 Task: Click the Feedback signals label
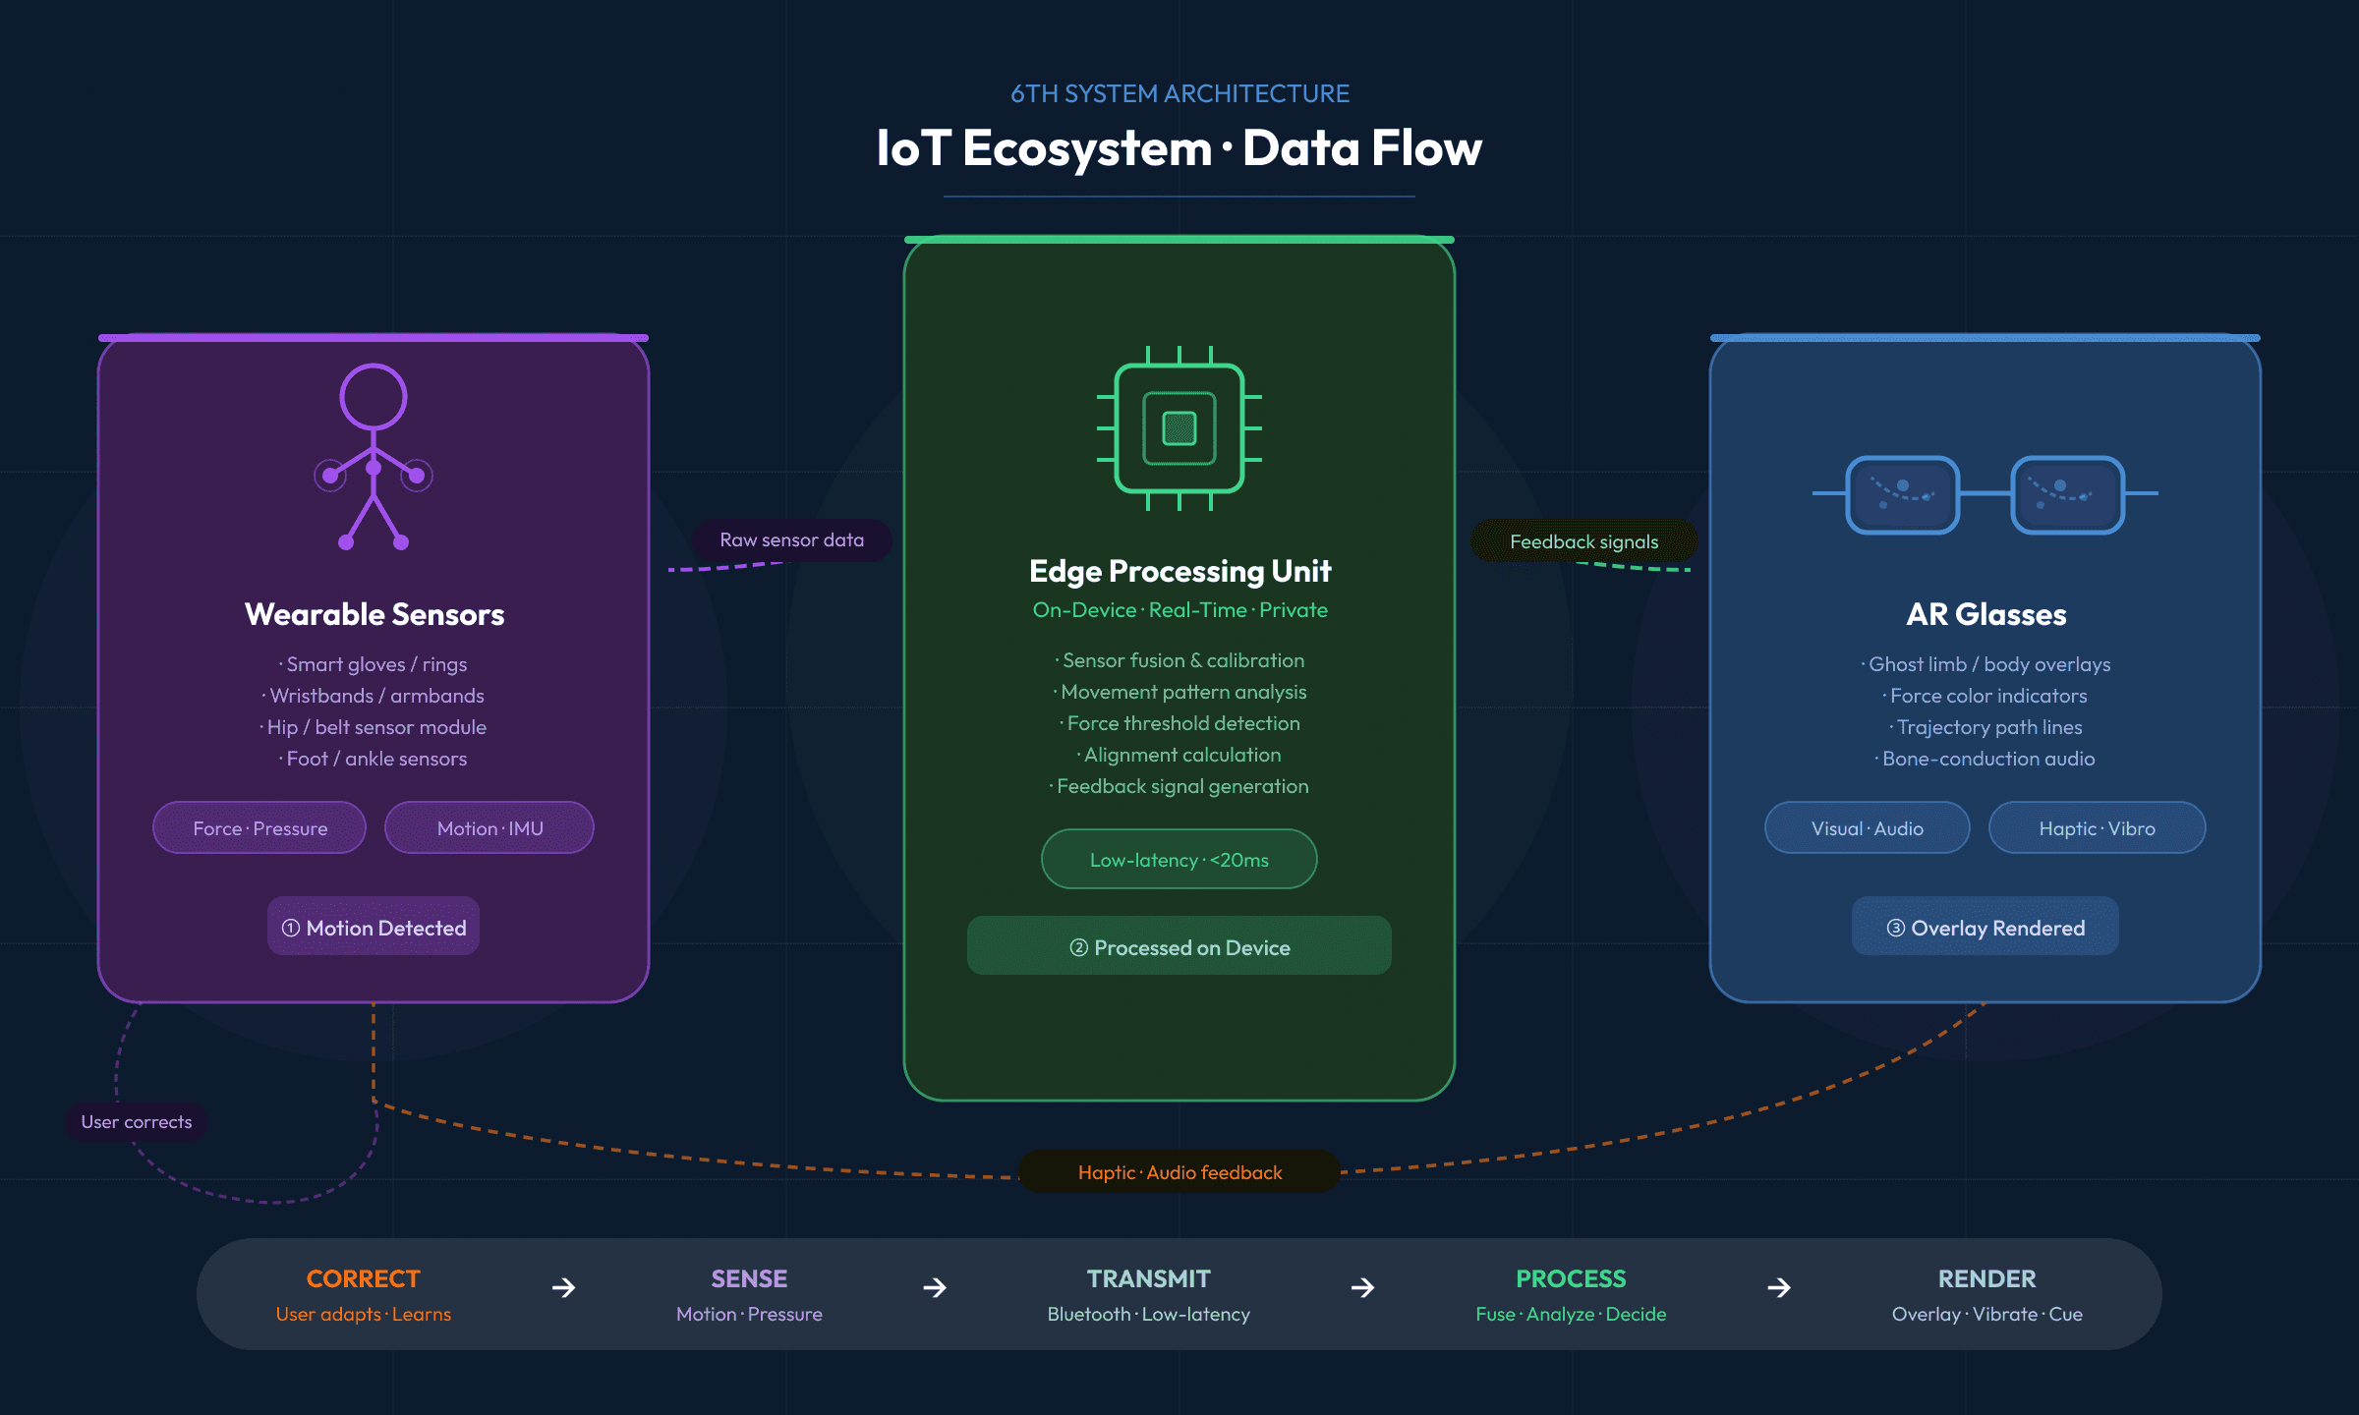(1583, 541)
